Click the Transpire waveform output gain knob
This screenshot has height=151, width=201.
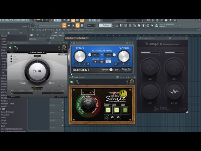174,92
